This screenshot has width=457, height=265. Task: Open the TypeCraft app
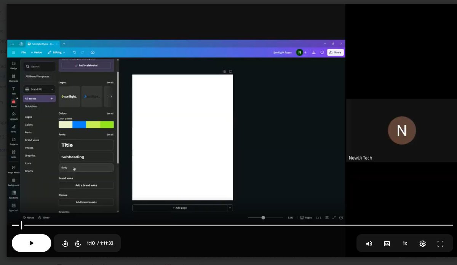[x=14, y=207]
